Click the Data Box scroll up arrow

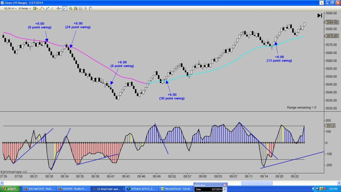pyautogui.click(x=224, y=189)
